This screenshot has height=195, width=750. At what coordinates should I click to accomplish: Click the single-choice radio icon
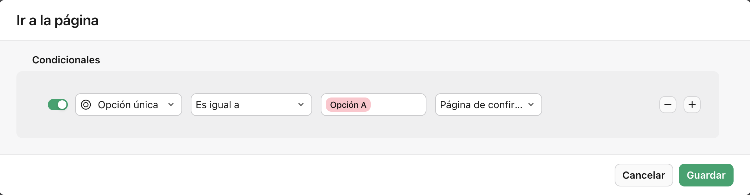coord(86,105)
